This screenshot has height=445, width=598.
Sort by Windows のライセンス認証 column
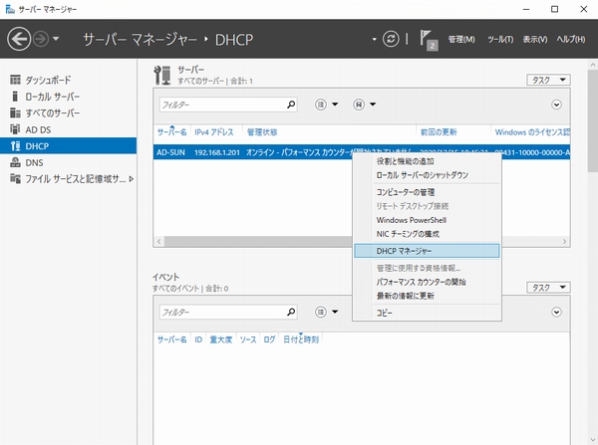pos(532,132)
